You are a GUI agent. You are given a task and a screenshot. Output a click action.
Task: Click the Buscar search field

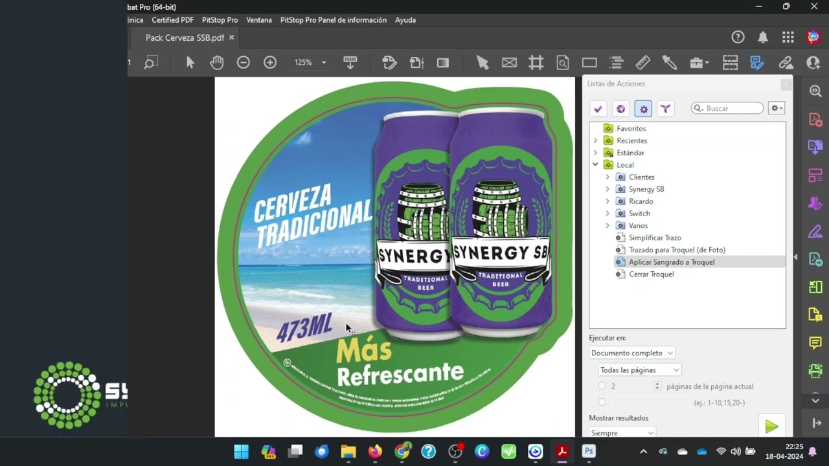tap(727, 109)
